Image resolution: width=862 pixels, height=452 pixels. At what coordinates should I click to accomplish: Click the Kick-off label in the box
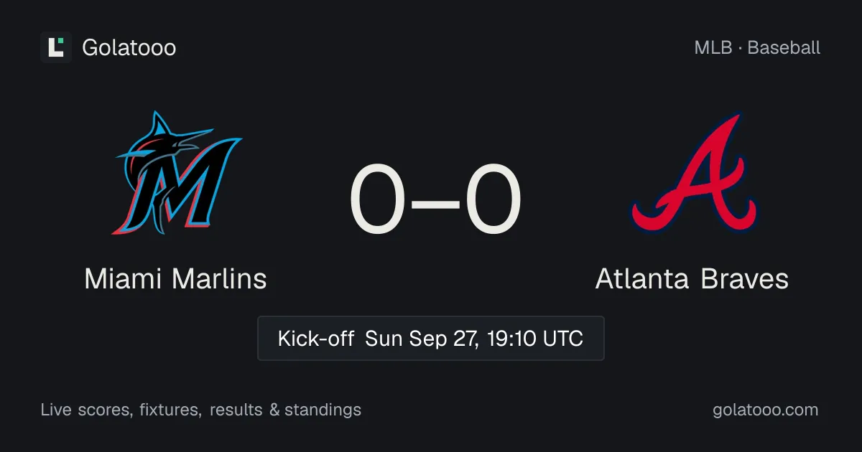(316, 338)
